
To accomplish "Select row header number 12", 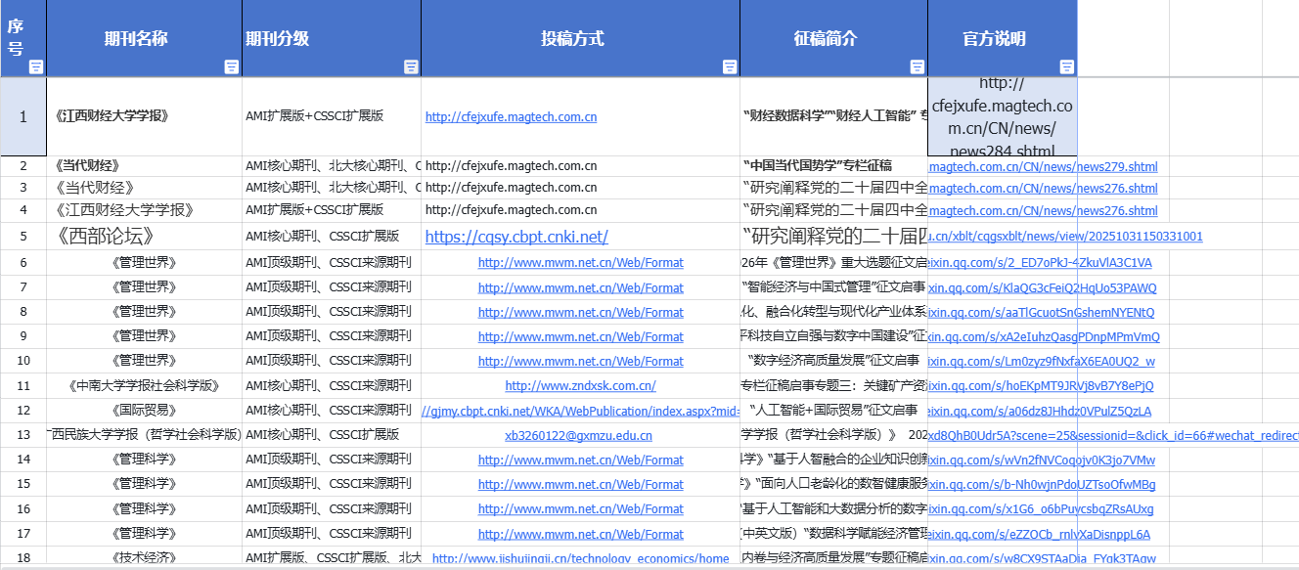I will [23, 411].
